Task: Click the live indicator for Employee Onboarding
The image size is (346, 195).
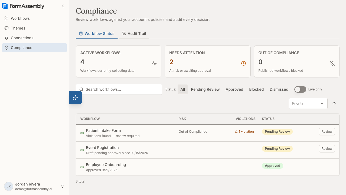Action: (82, 167)
